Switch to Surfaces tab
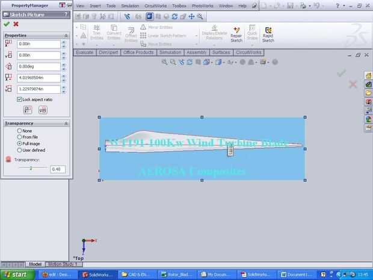This screenshot has height=280, width=373. [221, 52]
